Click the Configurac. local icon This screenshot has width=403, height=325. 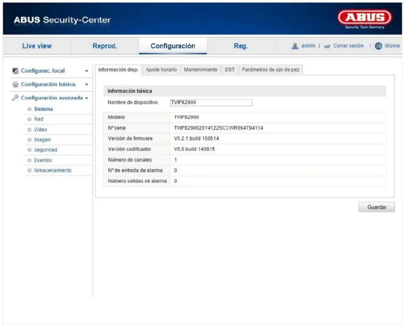tap(15, 71)
